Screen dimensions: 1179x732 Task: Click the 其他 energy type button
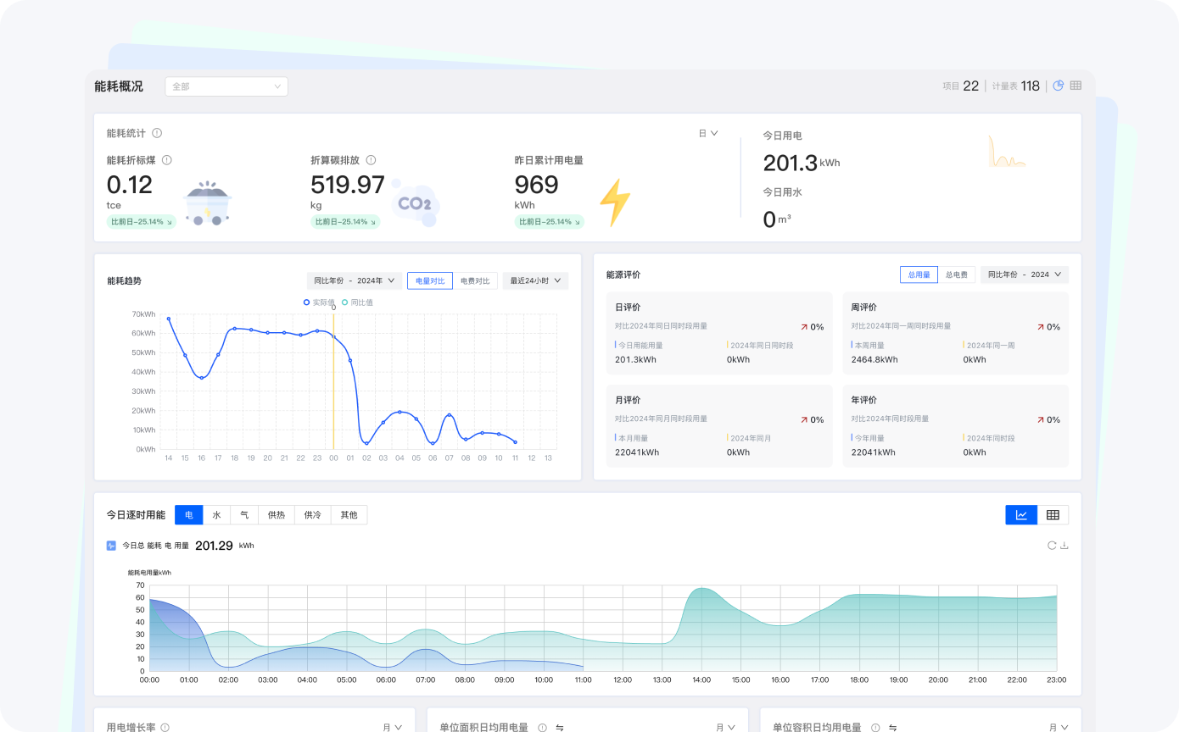point(349,515)
